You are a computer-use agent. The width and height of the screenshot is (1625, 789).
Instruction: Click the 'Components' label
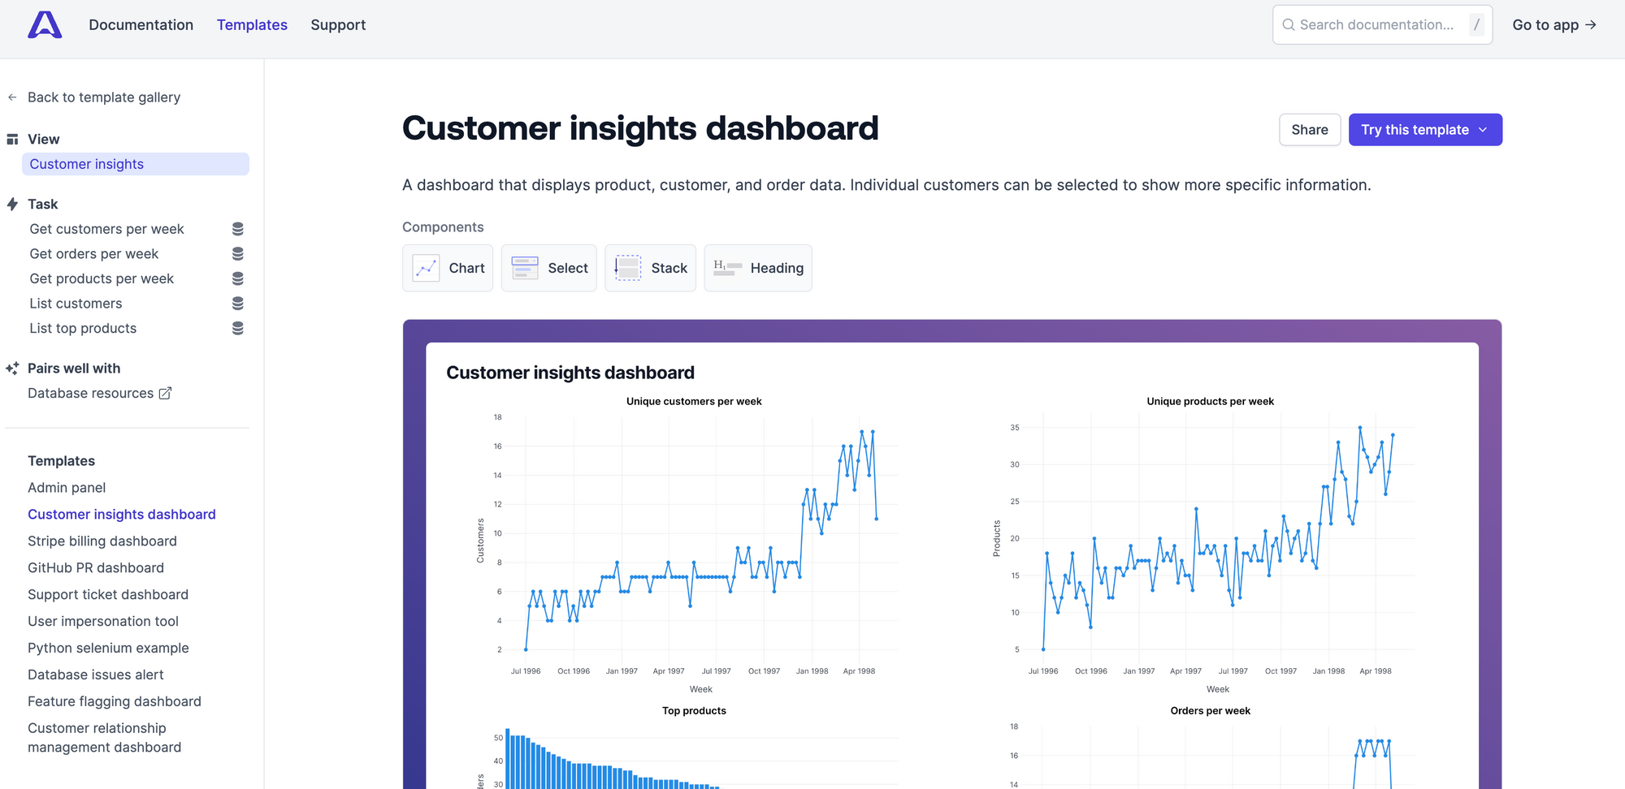pyautogui.click(x=443, y=227)
